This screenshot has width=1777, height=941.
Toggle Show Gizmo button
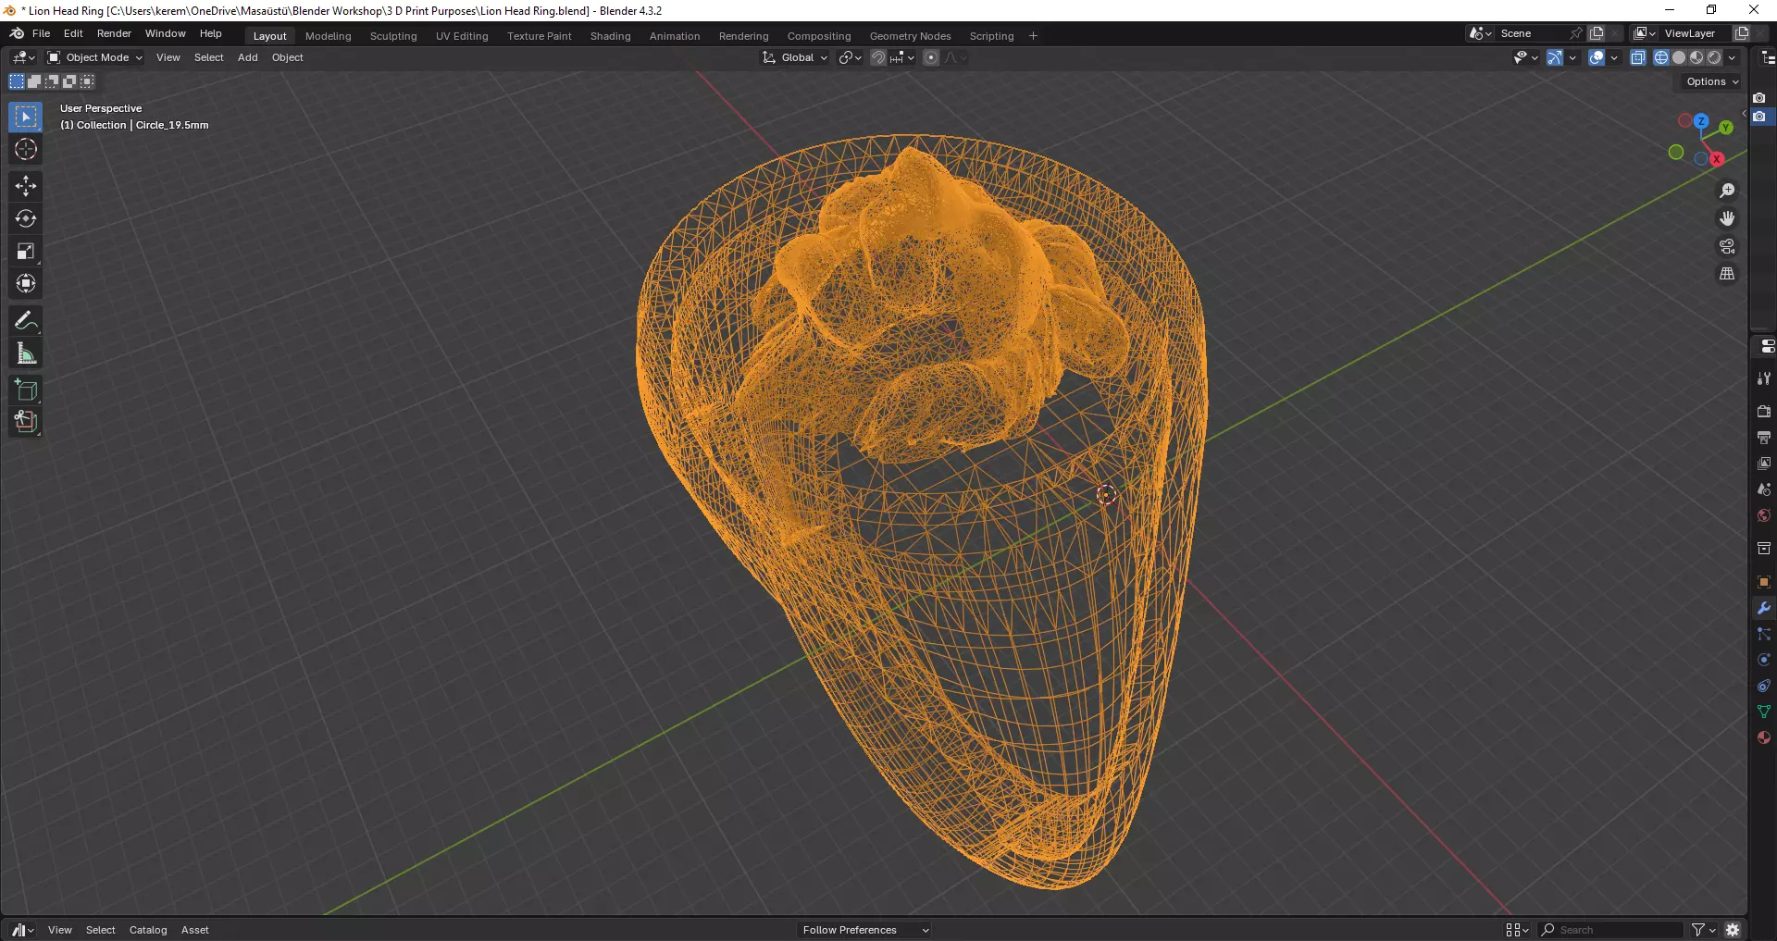(1555, 57)
